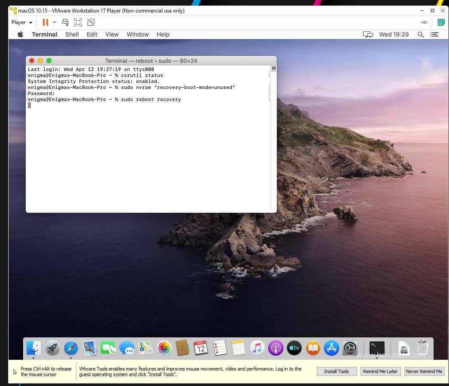Open the View menu
Screen dimensions: 449x386
click(x=112, y=34)
